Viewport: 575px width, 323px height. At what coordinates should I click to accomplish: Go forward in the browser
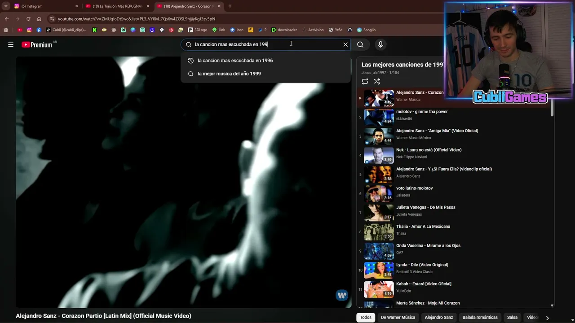point(18,19)
